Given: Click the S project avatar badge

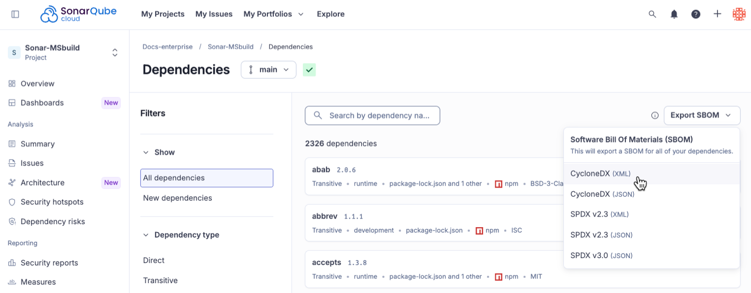Looking at the screenshot, I should pyautogui.click(x=14, y=52).
